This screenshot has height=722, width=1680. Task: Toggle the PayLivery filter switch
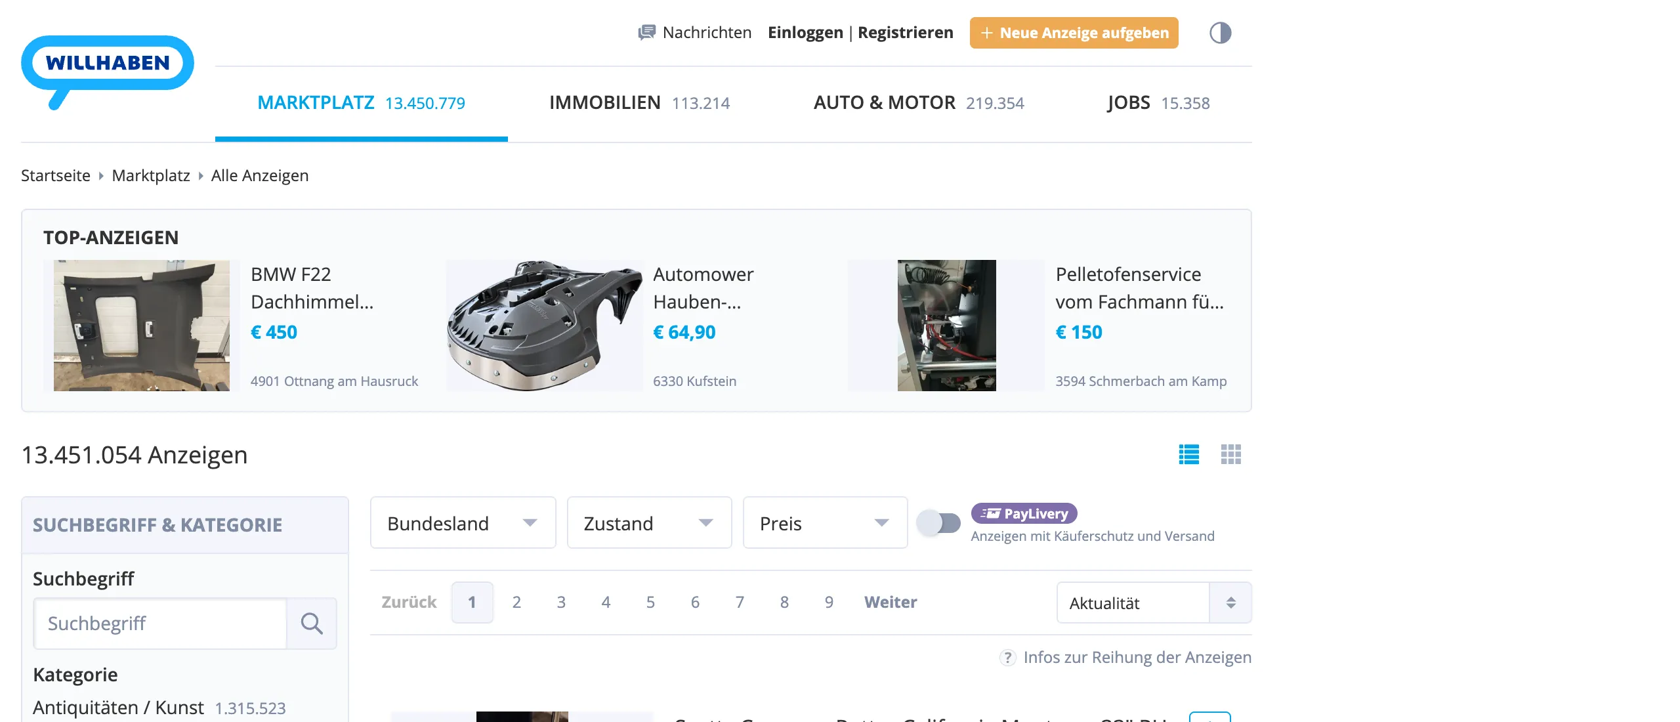coord(938,523)
